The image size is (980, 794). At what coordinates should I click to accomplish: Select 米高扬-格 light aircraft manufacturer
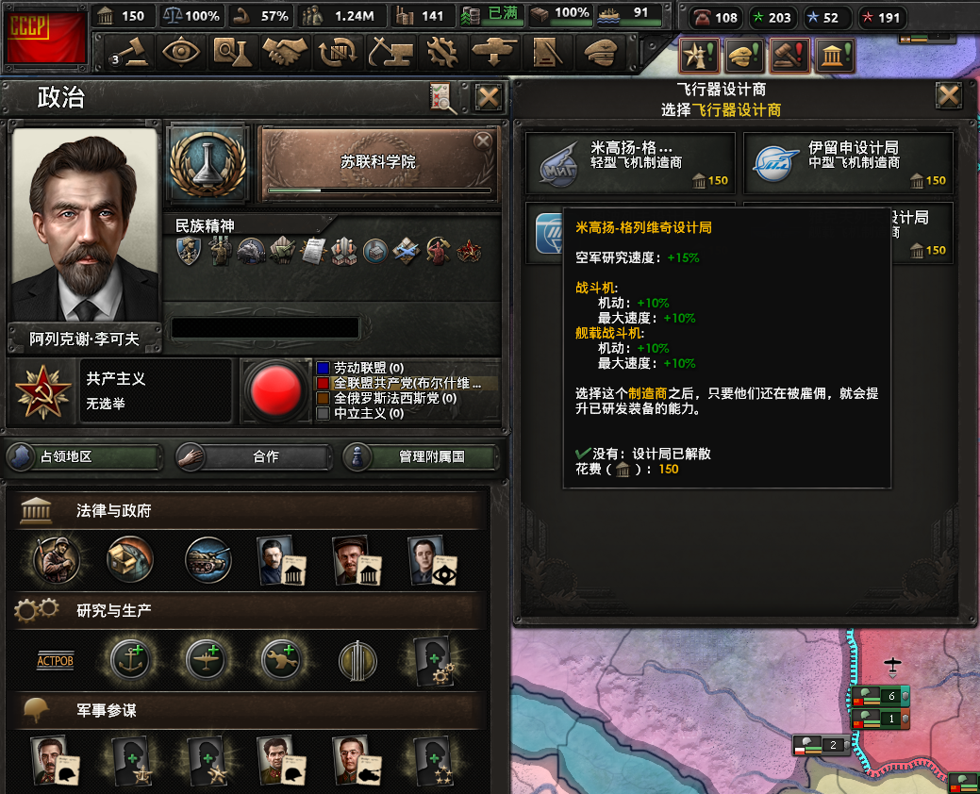(631, 163)
